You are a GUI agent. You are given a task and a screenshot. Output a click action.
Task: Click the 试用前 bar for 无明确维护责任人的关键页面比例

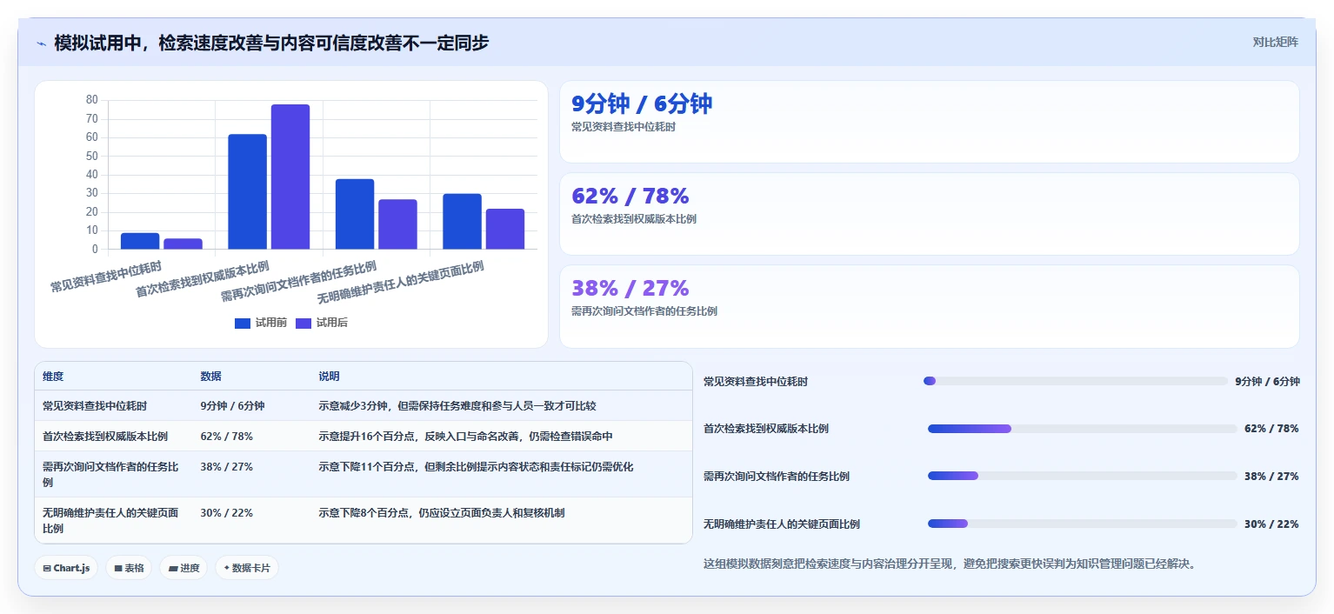(x=462, y=221)
